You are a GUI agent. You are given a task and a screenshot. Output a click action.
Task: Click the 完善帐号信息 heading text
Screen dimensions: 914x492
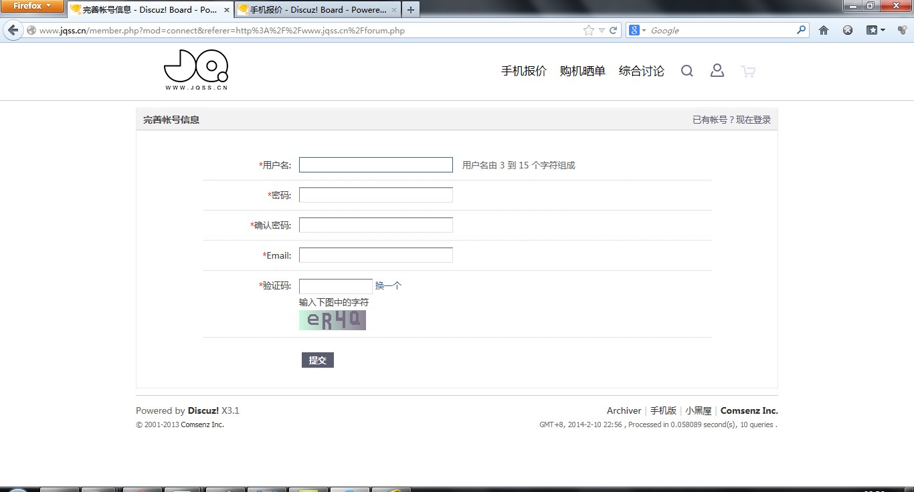click(x=171, y=120)
